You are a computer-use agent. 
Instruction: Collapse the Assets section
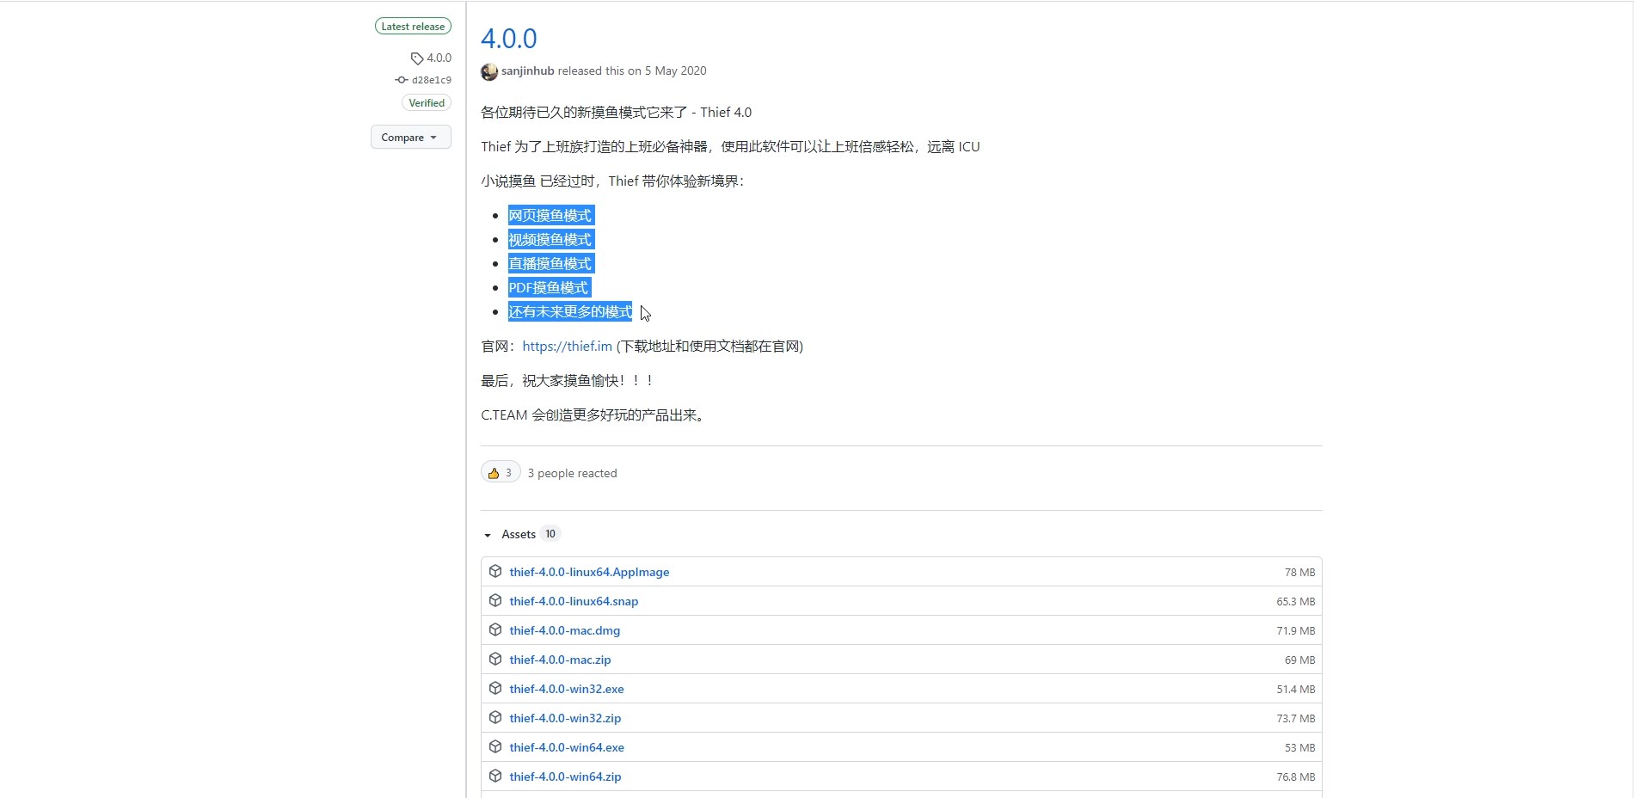tap(488, 535)
